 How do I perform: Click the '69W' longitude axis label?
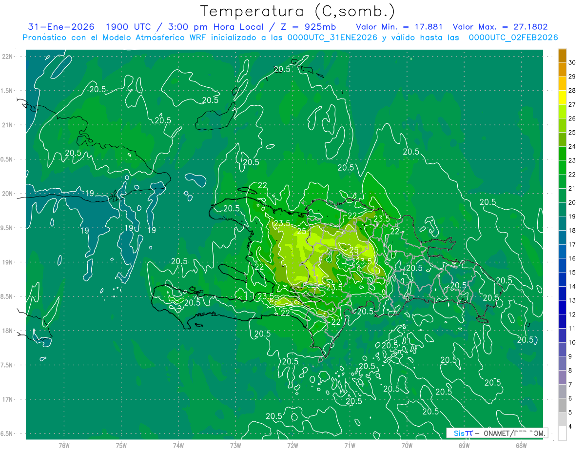[x=464, y=446]
